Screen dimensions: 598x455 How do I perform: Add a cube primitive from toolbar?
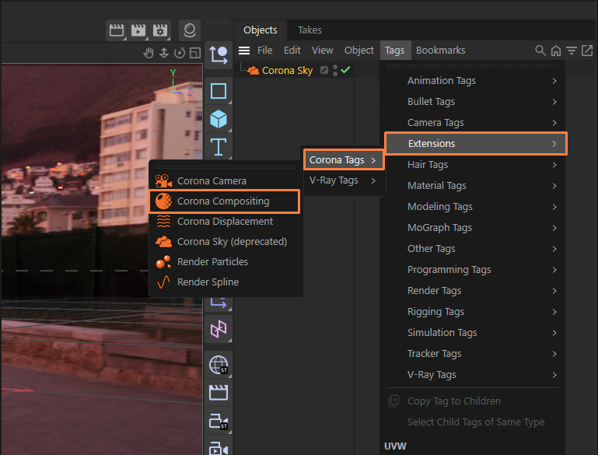pyautogui.click(x=219, y=119)
